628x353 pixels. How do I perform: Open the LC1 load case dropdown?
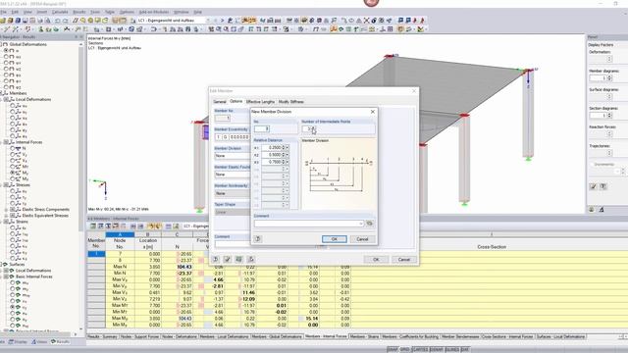pyautogui.click(x=207, y=21)
